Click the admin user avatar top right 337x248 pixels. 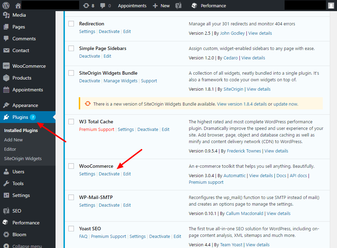(x=330, y=5)
